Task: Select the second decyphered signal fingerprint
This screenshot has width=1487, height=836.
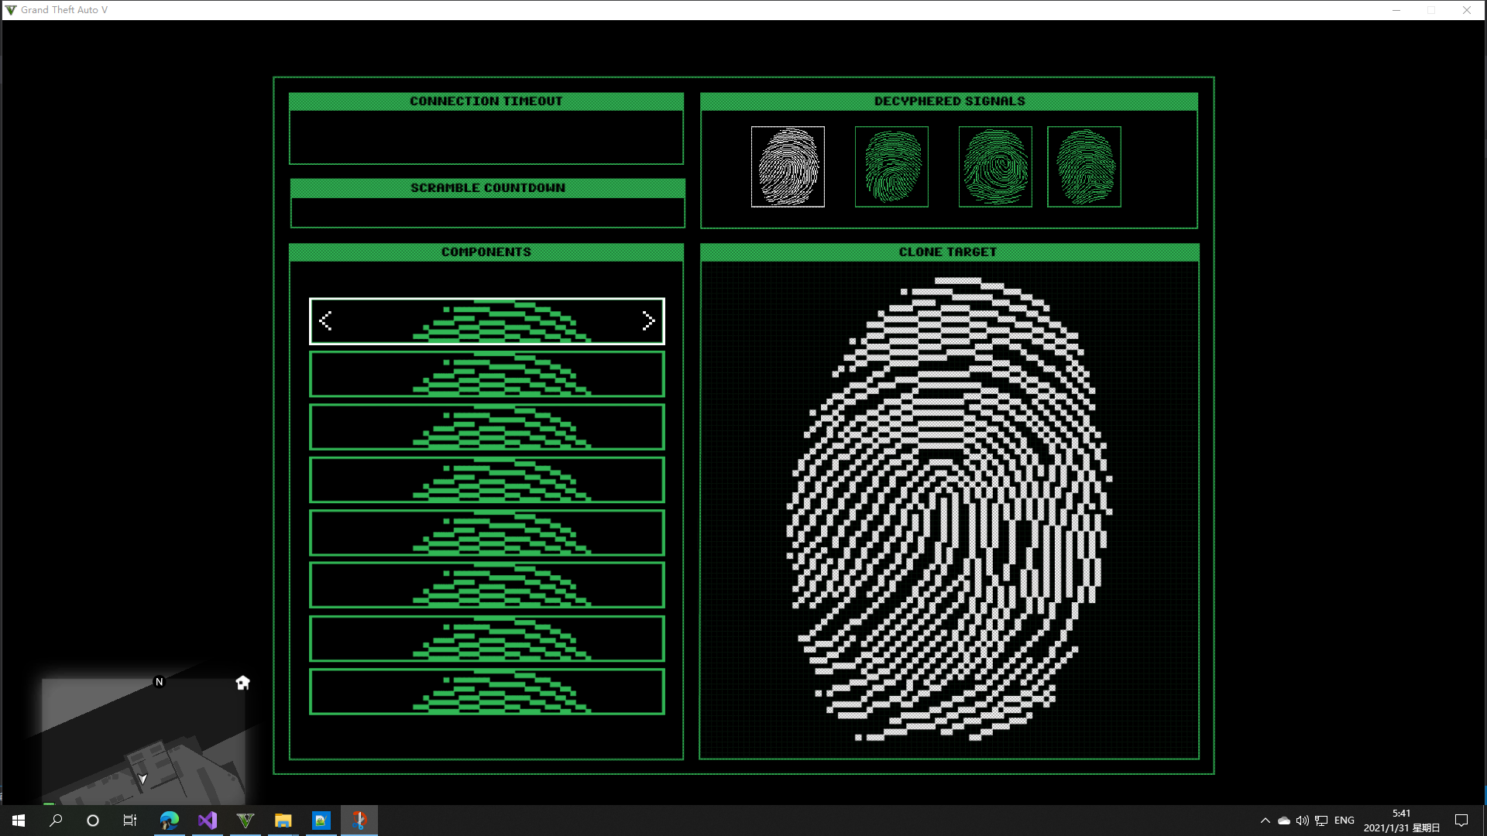Action: (891, 167)
